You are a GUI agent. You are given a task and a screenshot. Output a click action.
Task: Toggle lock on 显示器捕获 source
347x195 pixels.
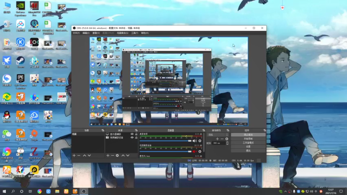pos(136,134)
